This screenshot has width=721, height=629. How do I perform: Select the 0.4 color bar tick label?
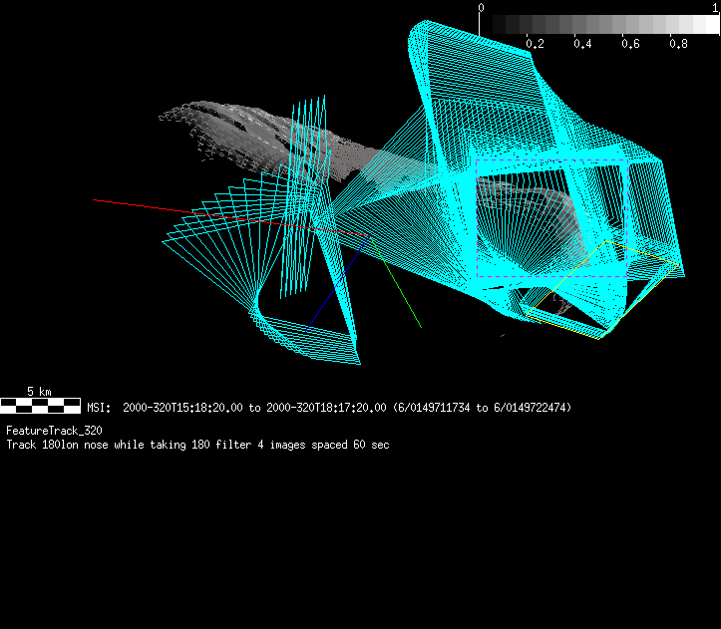coord(582,44)
